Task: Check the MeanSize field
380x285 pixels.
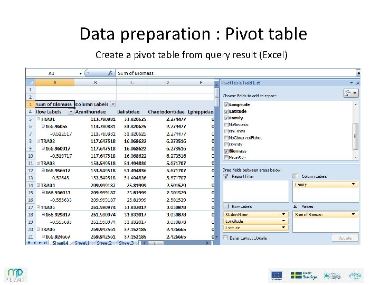Action: pyautogui.click(x=226, y=157)
